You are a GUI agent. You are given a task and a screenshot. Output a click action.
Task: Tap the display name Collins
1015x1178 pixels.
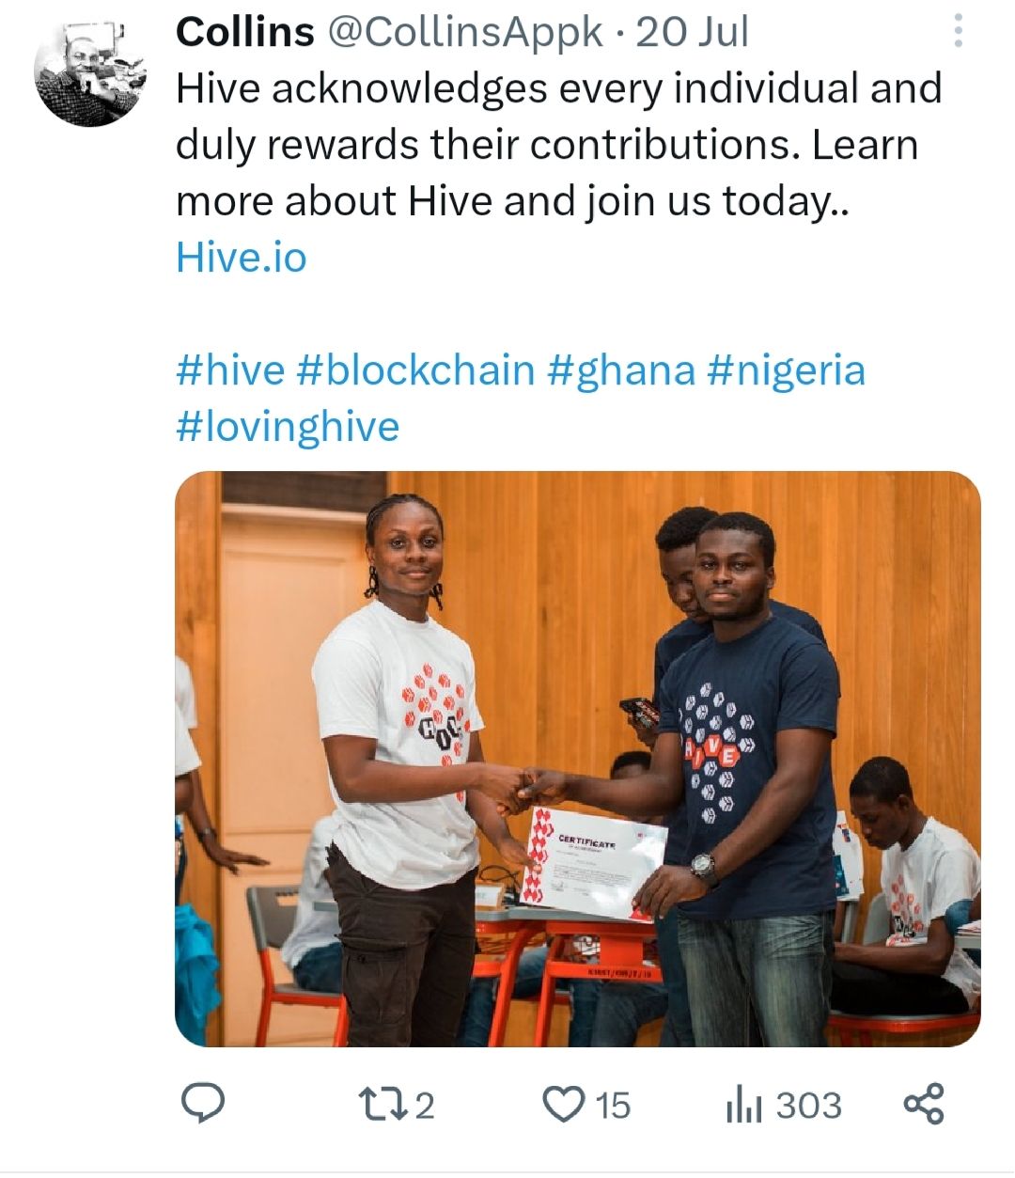pos(245,32)
